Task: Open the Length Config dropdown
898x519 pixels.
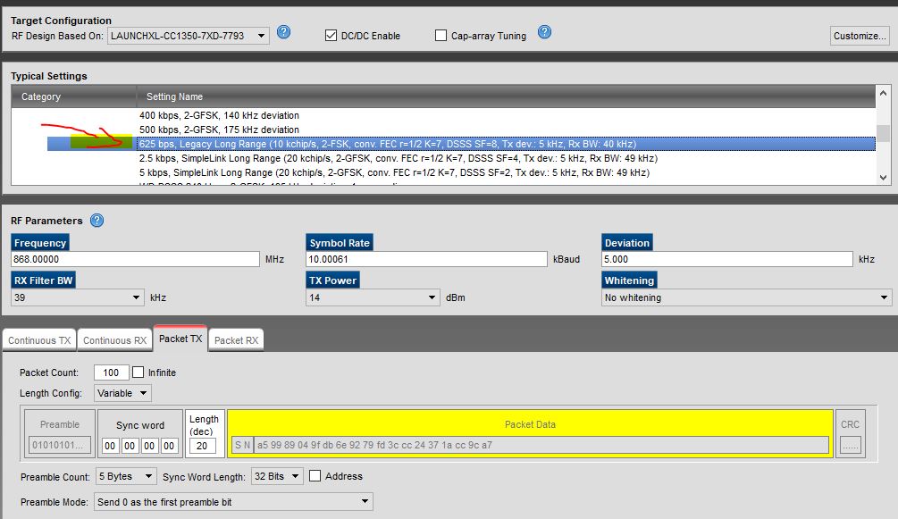Action: point(122,393)
